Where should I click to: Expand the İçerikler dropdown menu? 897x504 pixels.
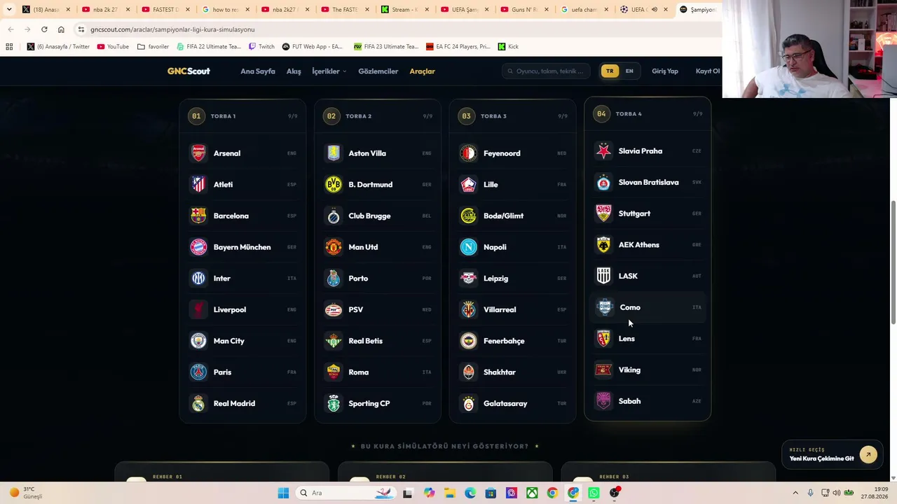click(329, 71)
